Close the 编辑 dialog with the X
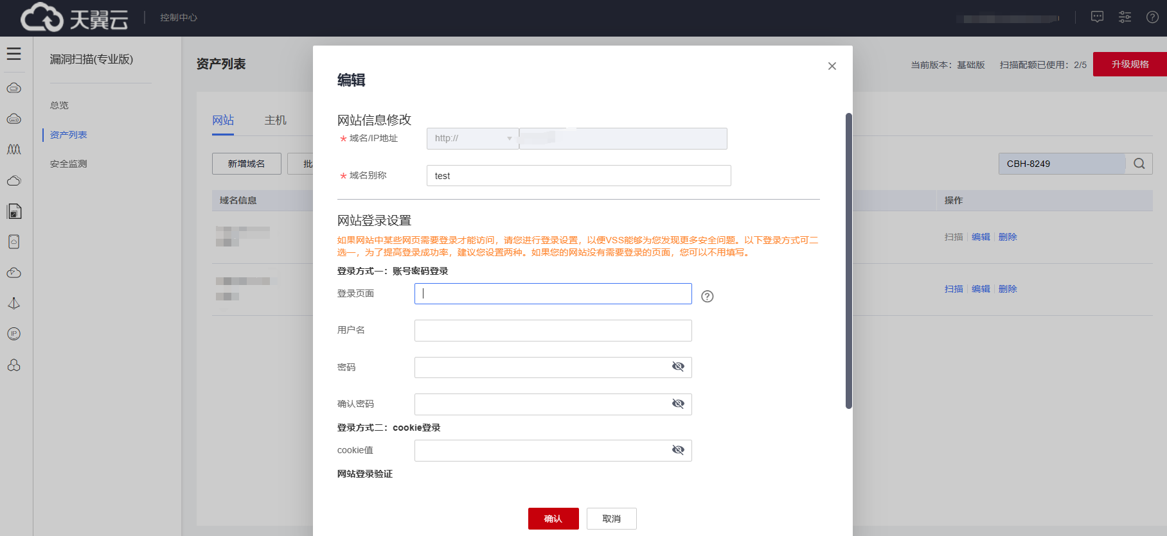 coord(832,66)
